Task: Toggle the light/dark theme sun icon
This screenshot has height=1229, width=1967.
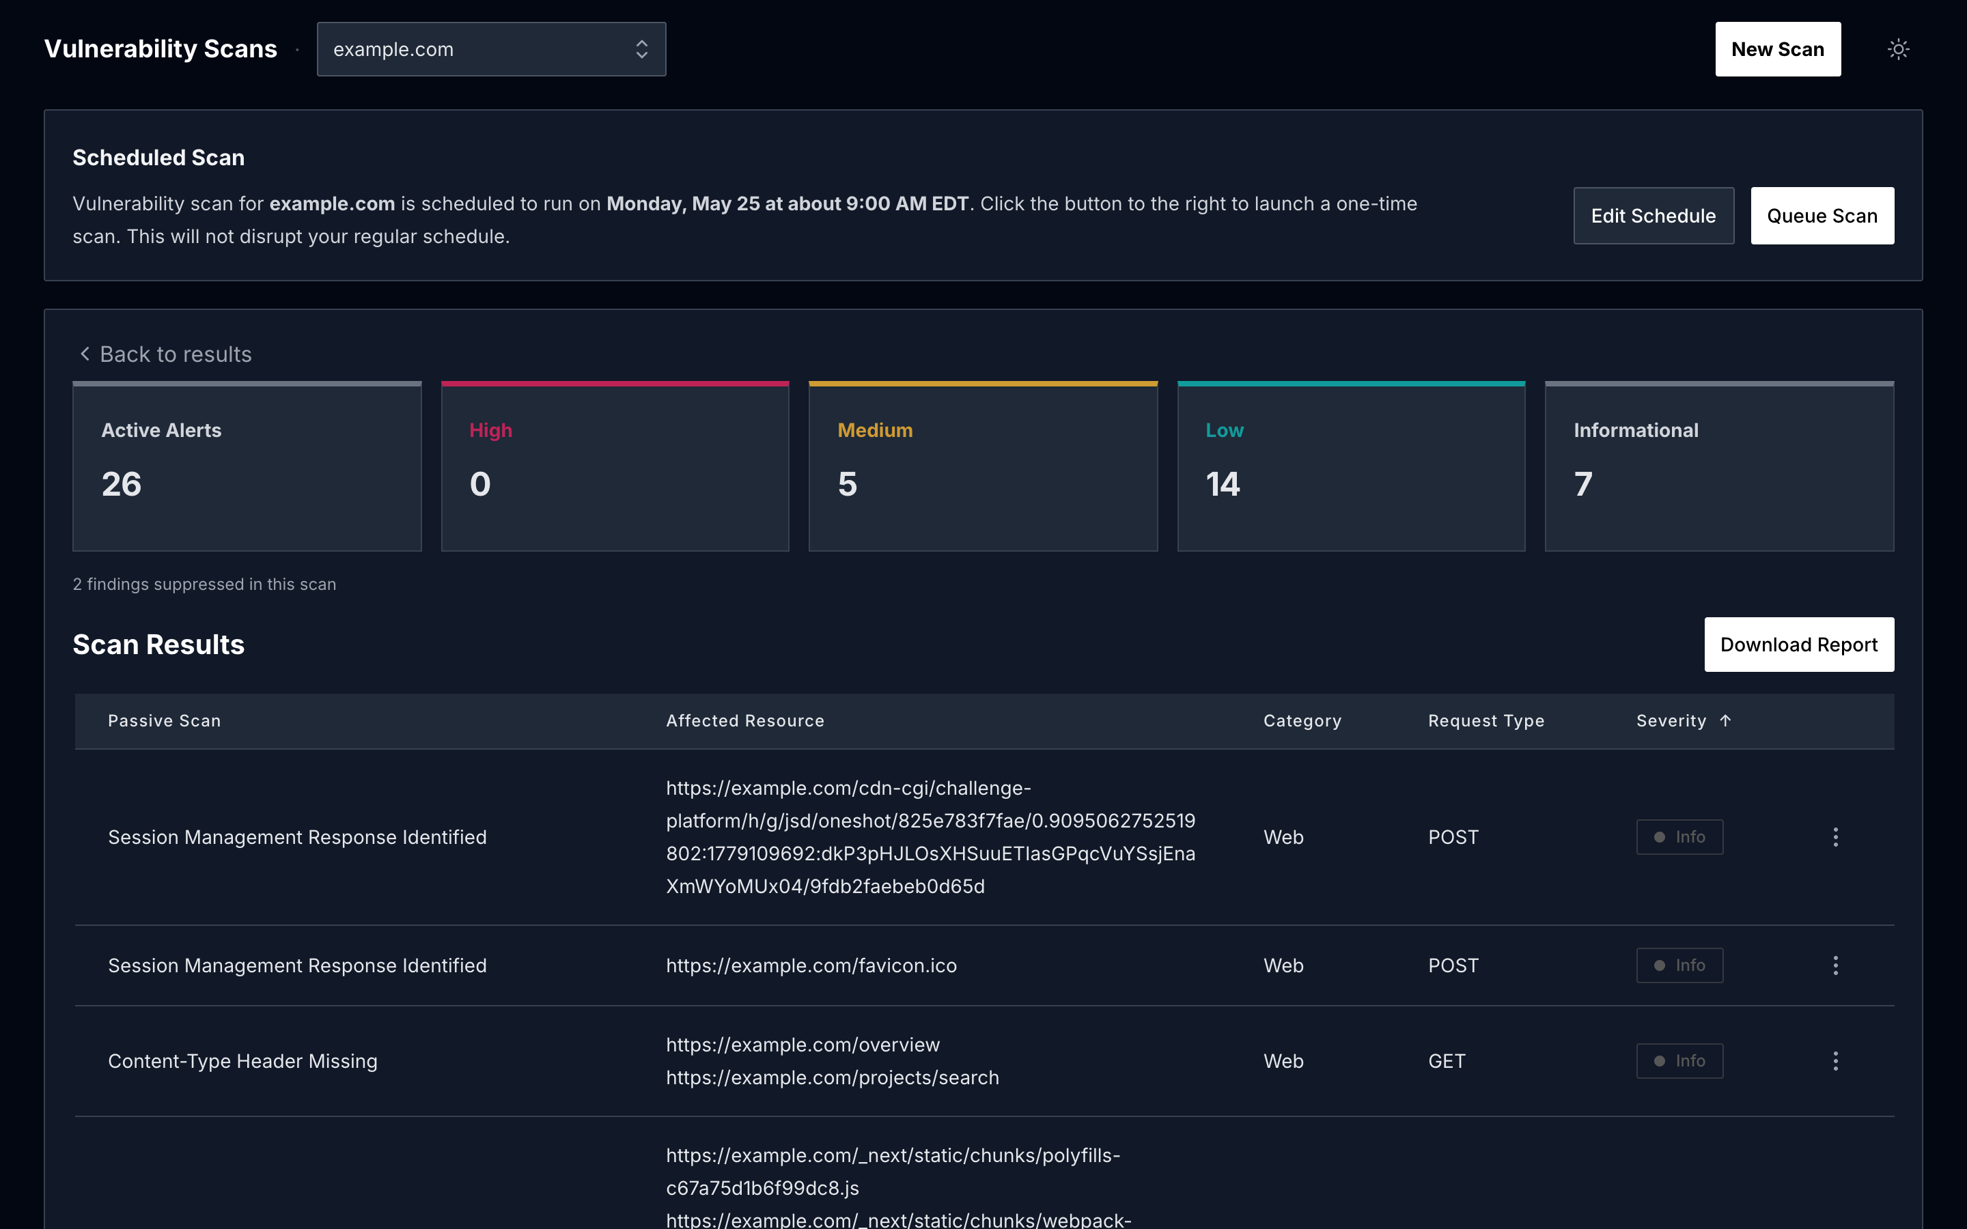Action: coord(1898,50)
